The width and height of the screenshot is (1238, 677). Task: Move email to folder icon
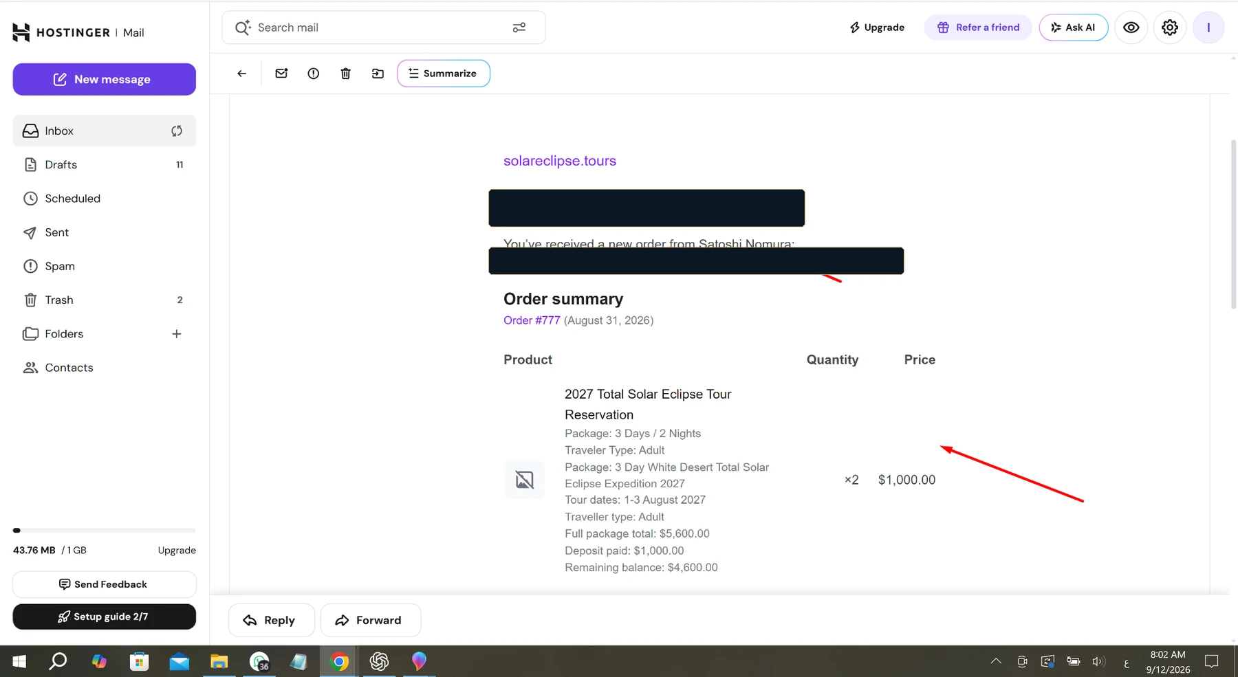(x=378, y=74)
